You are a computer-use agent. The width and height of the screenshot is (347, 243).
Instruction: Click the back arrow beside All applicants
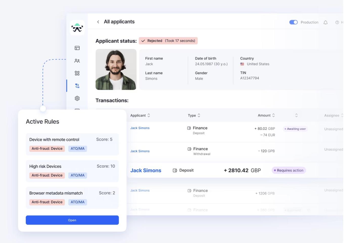tap(98, 22)
